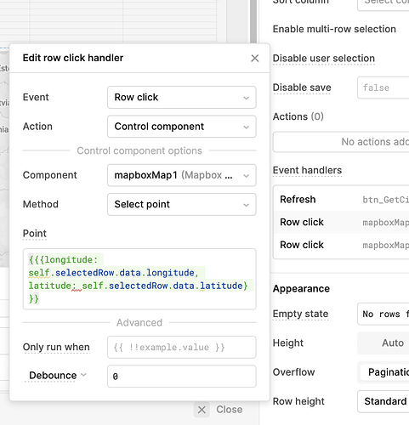Open the Event dropdown showing Row click
This screenshot has width=409, height=425.
pos(182,98)
